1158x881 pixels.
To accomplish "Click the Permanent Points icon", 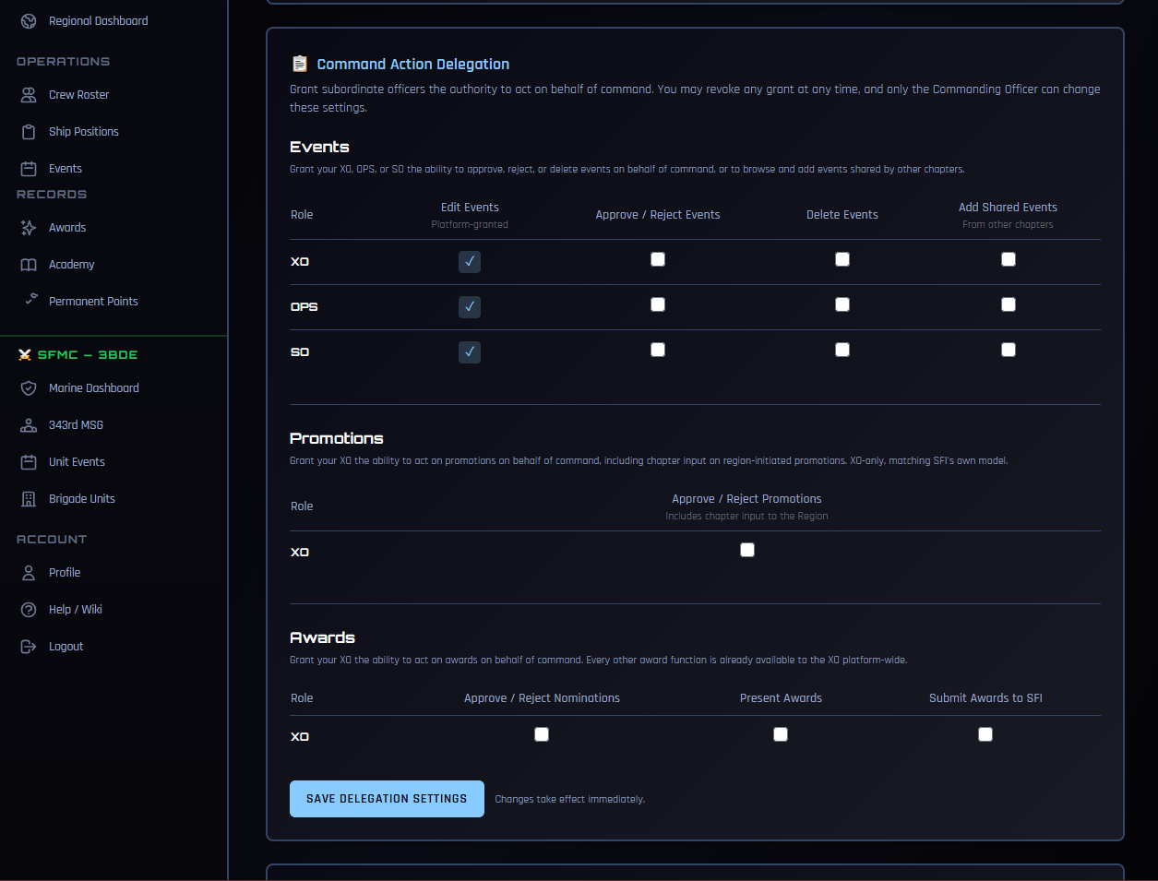I will click(31, 299).
